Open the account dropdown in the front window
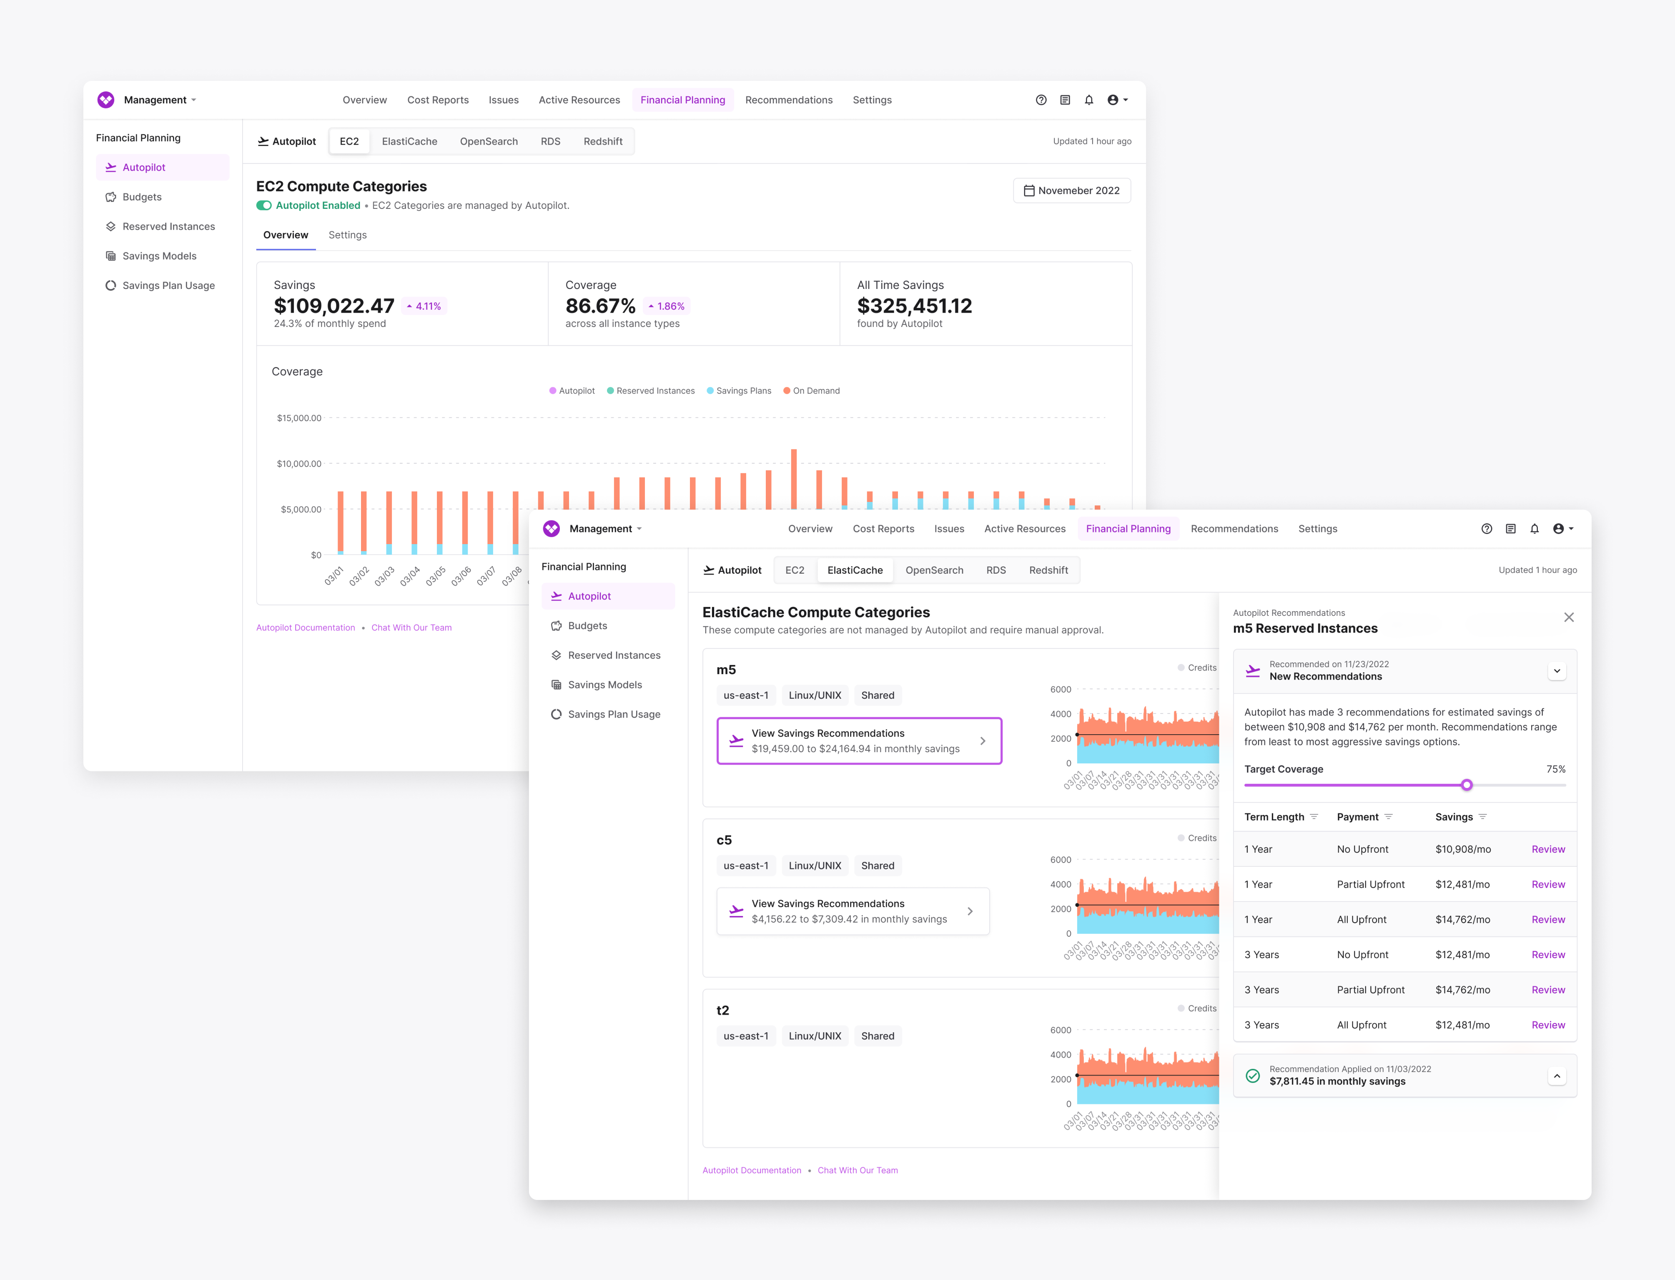 click(x=1562, y=529)
